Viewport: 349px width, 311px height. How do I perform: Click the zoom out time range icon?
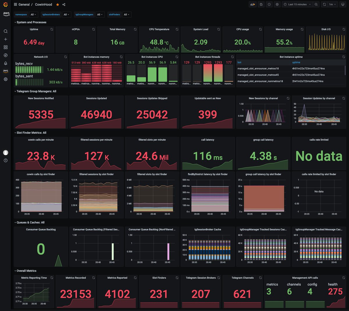316,4
